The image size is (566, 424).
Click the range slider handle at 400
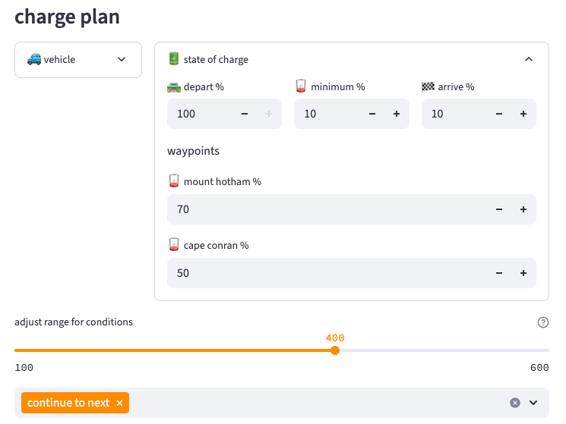(335, 350)
